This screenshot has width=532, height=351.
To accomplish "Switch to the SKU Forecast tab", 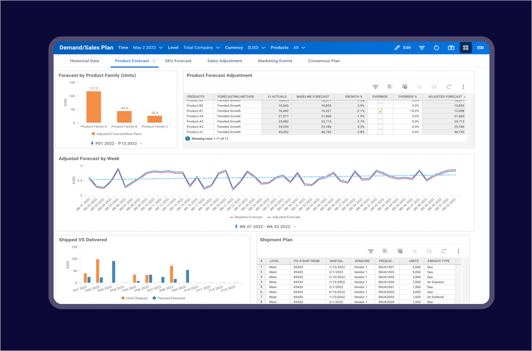I will click(x=178, y=60).
